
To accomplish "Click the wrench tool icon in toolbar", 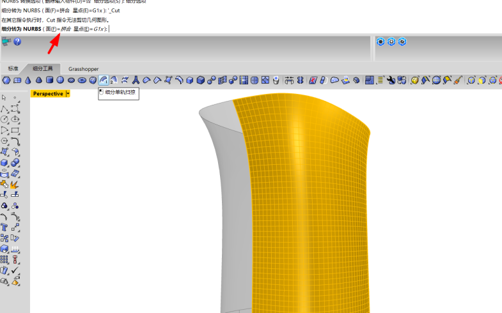I will point(391,80).
